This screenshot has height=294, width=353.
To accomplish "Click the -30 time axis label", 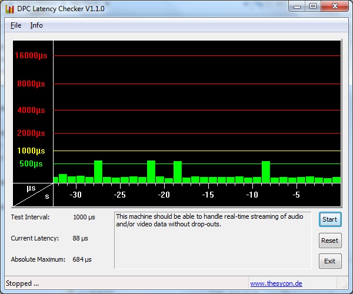I will [x=76, y=195].
